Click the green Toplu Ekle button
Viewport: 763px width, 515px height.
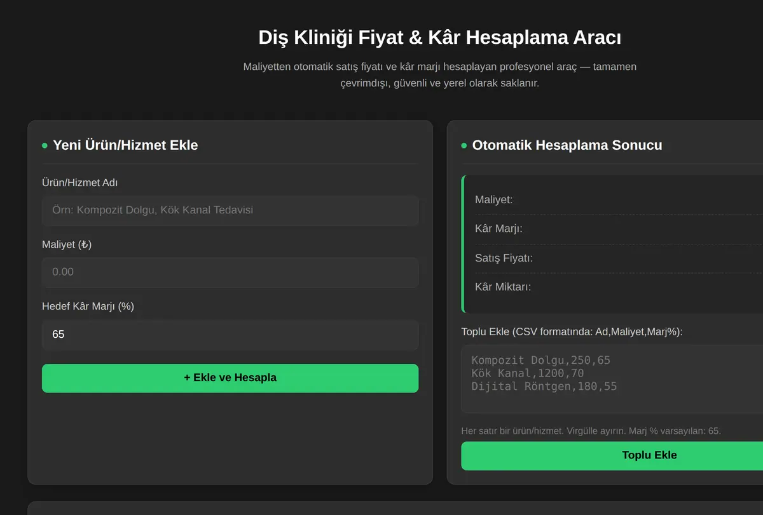click(x=612, y=455)
